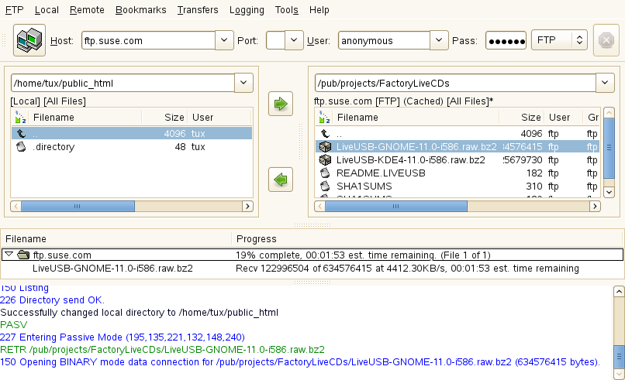This screenshot has height=380, width=625.
Task: Click the Progress column header
Action: point(426,238)
